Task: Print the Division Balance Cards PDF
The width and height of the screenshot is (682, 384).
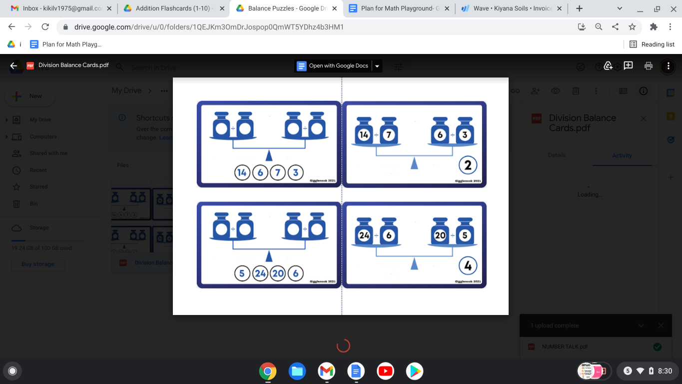Action: [x=649, y=65]
